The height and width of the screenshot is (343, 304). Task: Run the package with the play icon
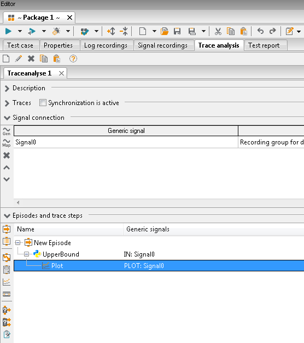(x=8, y=31)
